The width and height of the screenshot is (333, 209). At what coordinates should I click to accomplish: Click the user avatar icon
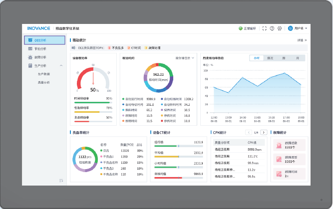(x=290, y=28)
